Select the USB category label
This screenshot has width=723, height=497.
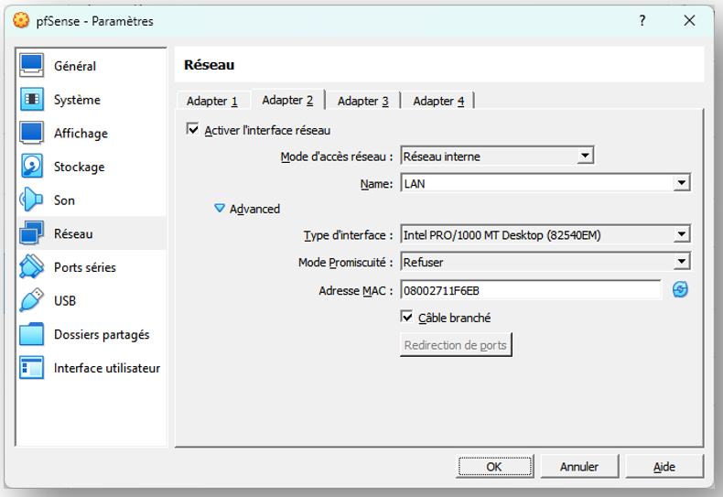[x=65, y=301]
